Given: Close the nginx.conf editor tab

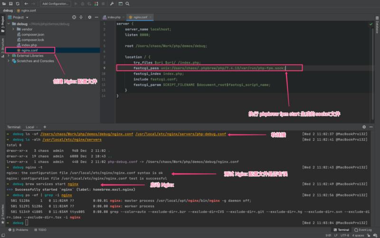Looking at the screenshot, I should click(150, 17).
